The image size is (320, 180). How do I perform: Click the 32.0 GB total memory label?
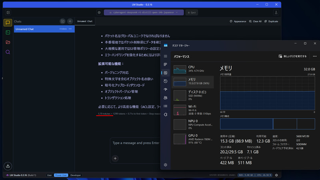coord(309,69)
